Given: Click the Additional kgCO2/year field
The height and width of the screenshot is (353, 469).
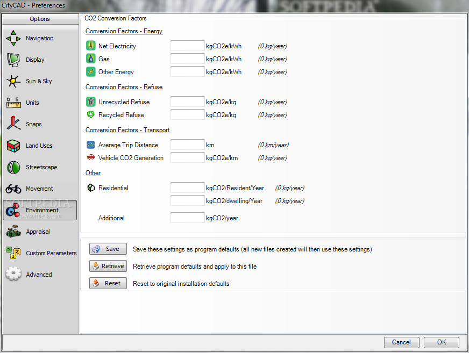Looking at the screenshot, I should coord(188,218).
